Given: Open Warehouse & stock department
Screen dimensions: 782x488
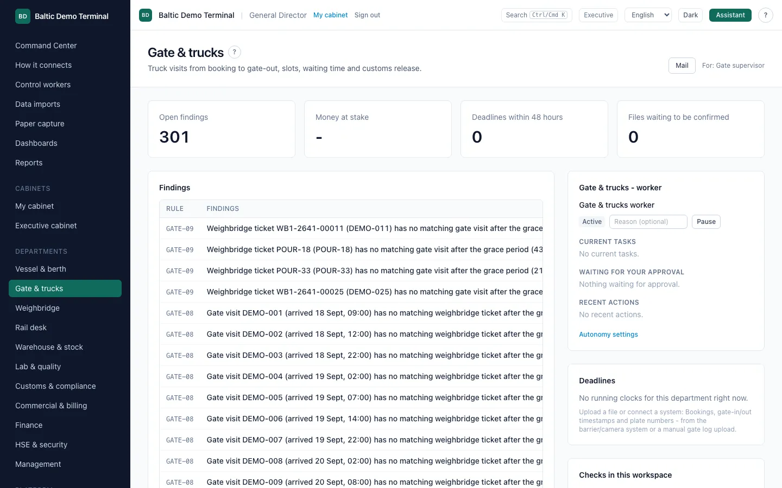Looking at the screenshot, I should [x=65, y=347].
